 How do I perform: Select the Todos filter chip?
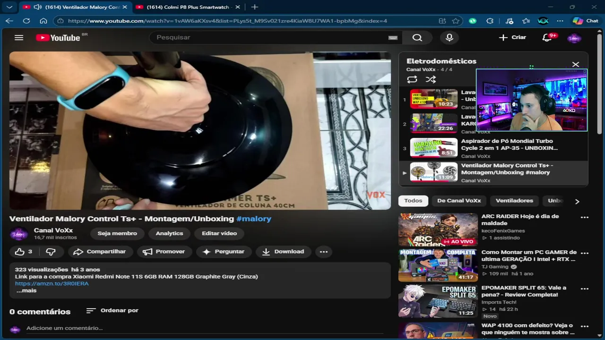pos(413,201)
